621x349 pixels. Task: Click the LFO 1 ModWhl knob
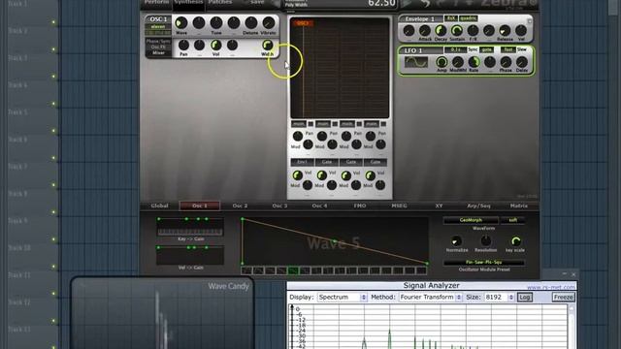pos(458,62)
